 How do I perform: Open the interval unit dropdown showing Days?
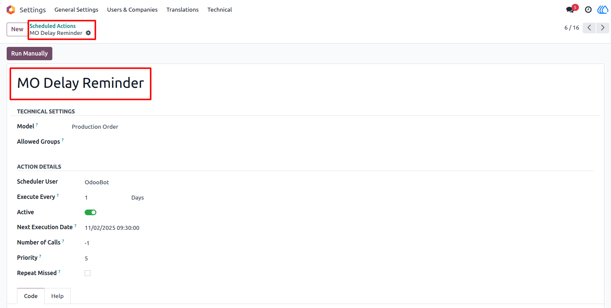(138, 198)
